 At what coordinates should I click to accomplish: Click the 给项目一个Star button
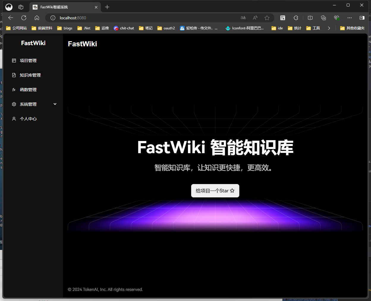215,191
